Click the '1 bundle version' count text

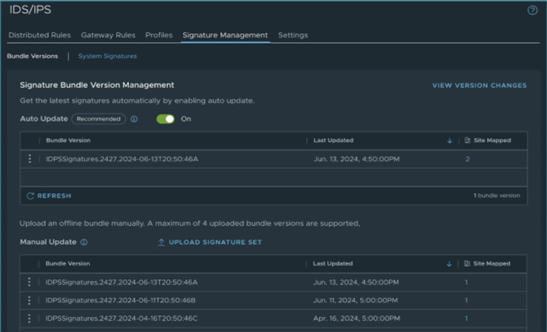497,196
